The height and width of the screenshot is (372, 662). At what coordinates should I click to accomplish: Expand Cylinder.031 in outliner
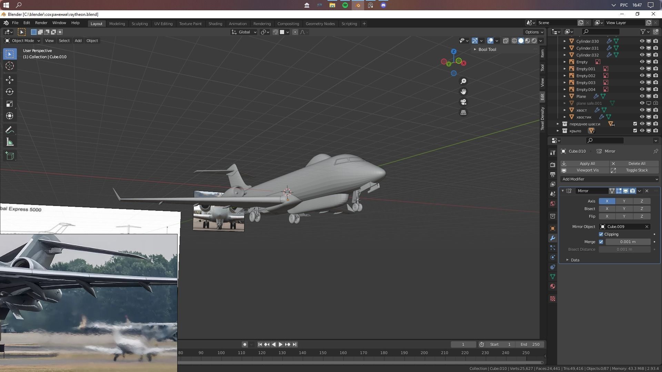(x=565, y=48)
